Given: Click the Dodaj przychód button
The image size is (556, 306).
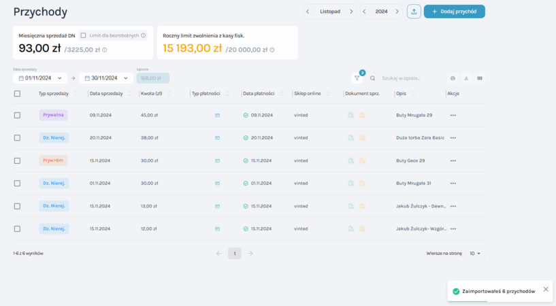Looking at the screenshot, I should tap(454, 12).
